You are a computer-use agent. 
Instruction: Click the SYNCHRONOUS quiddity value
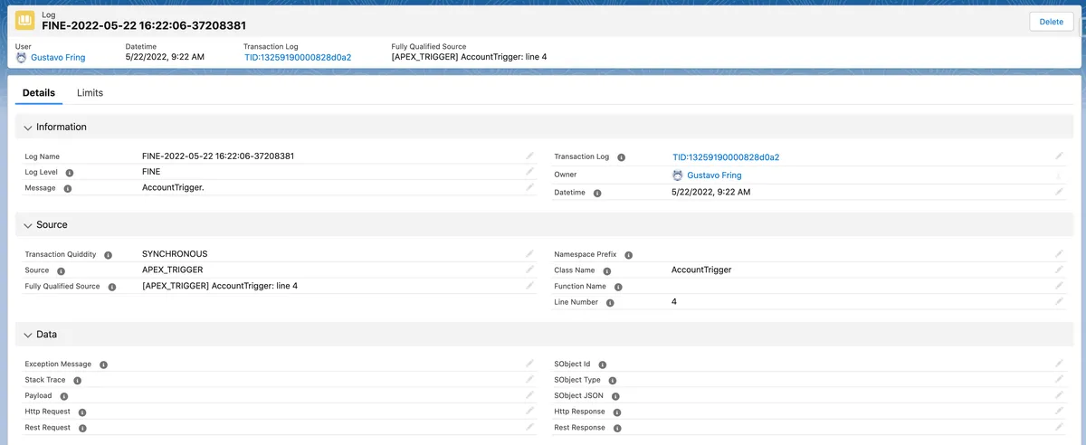click(x=175, y=254)
